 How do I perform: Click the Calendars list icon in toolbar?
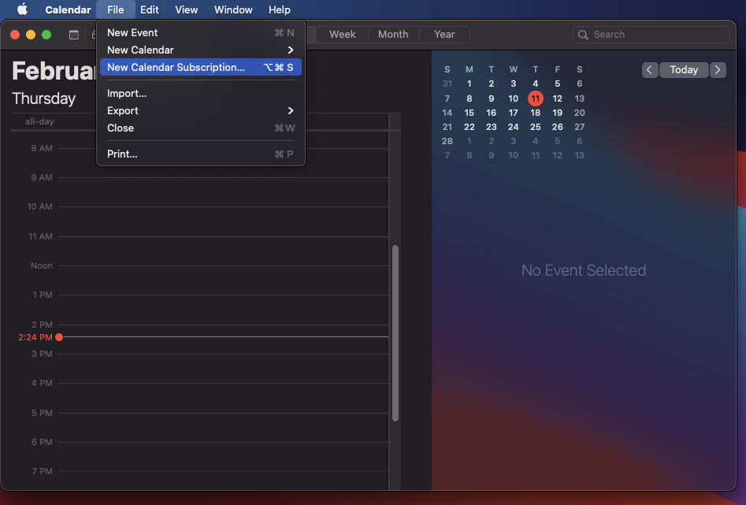pyautogui.click(x=74, y=35)
